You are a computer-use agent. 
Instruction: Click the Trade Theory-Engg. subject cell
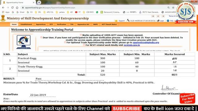pos(51,67)
